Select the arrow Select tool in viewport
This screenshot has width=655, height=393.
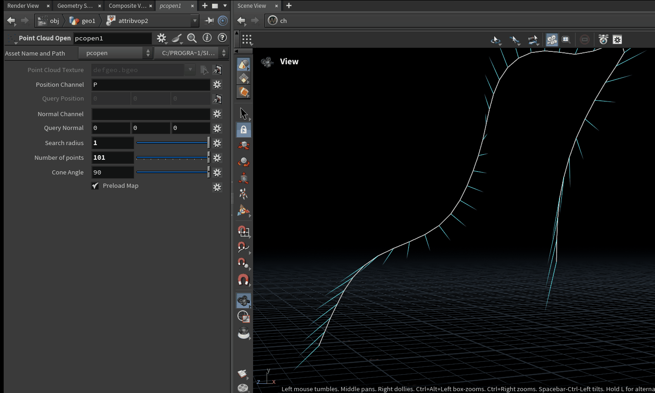(243, 113)
